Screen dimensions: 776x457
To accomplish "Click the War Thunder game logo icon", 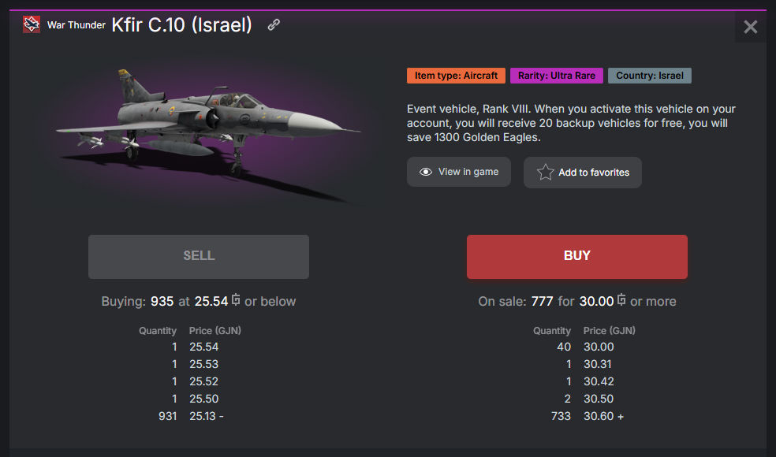I will [x=32, y=24].
